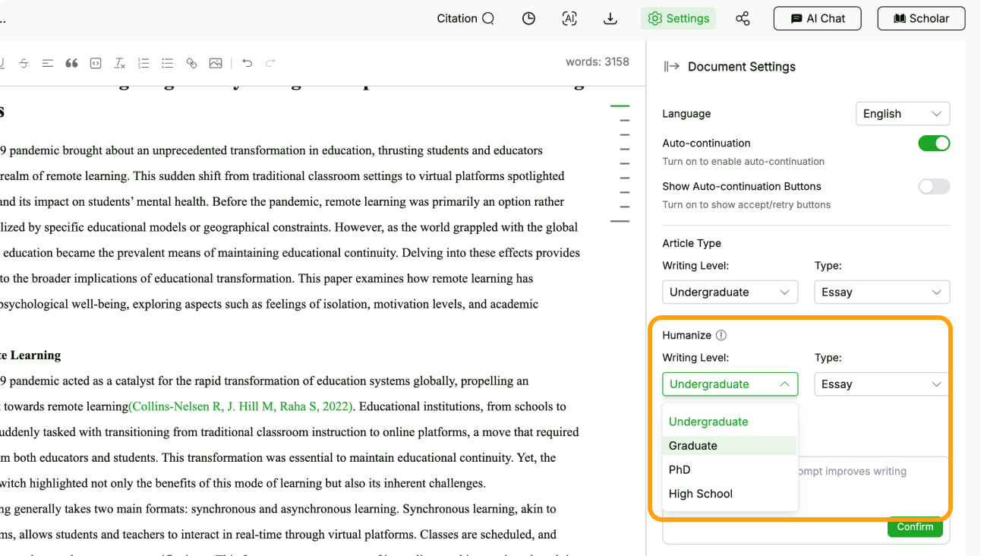Undo the last edit

click(x=247, y=63)
